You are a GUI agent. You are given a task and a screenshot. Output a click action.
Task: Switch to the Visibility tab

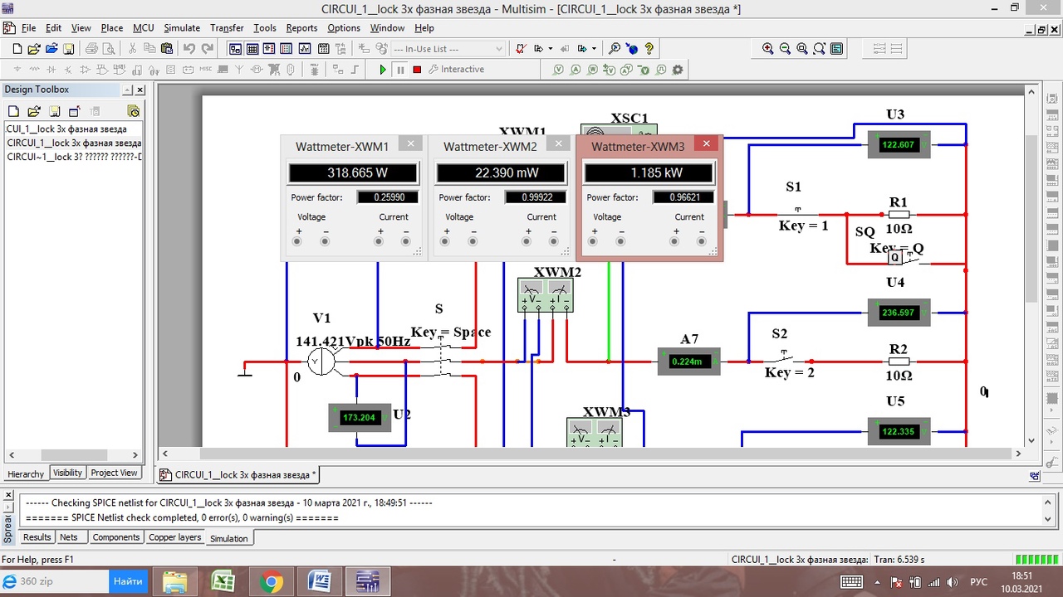67,473
